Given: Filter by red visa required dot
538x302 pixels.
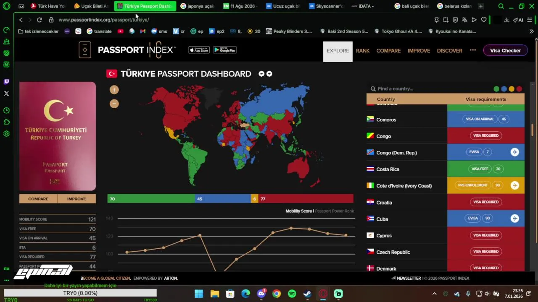Looking at the screenshot, I should (519, 89).
